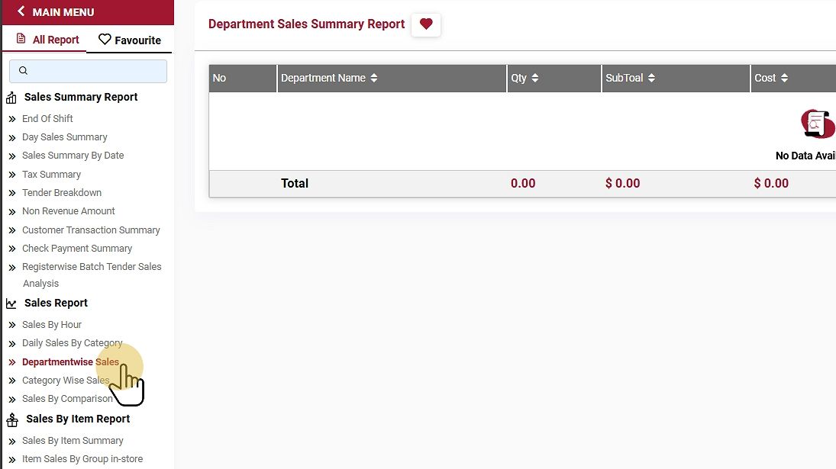Viewport: 836px width, 469px height.
Task: Open Category Wise Sales report
Action: 66,381
